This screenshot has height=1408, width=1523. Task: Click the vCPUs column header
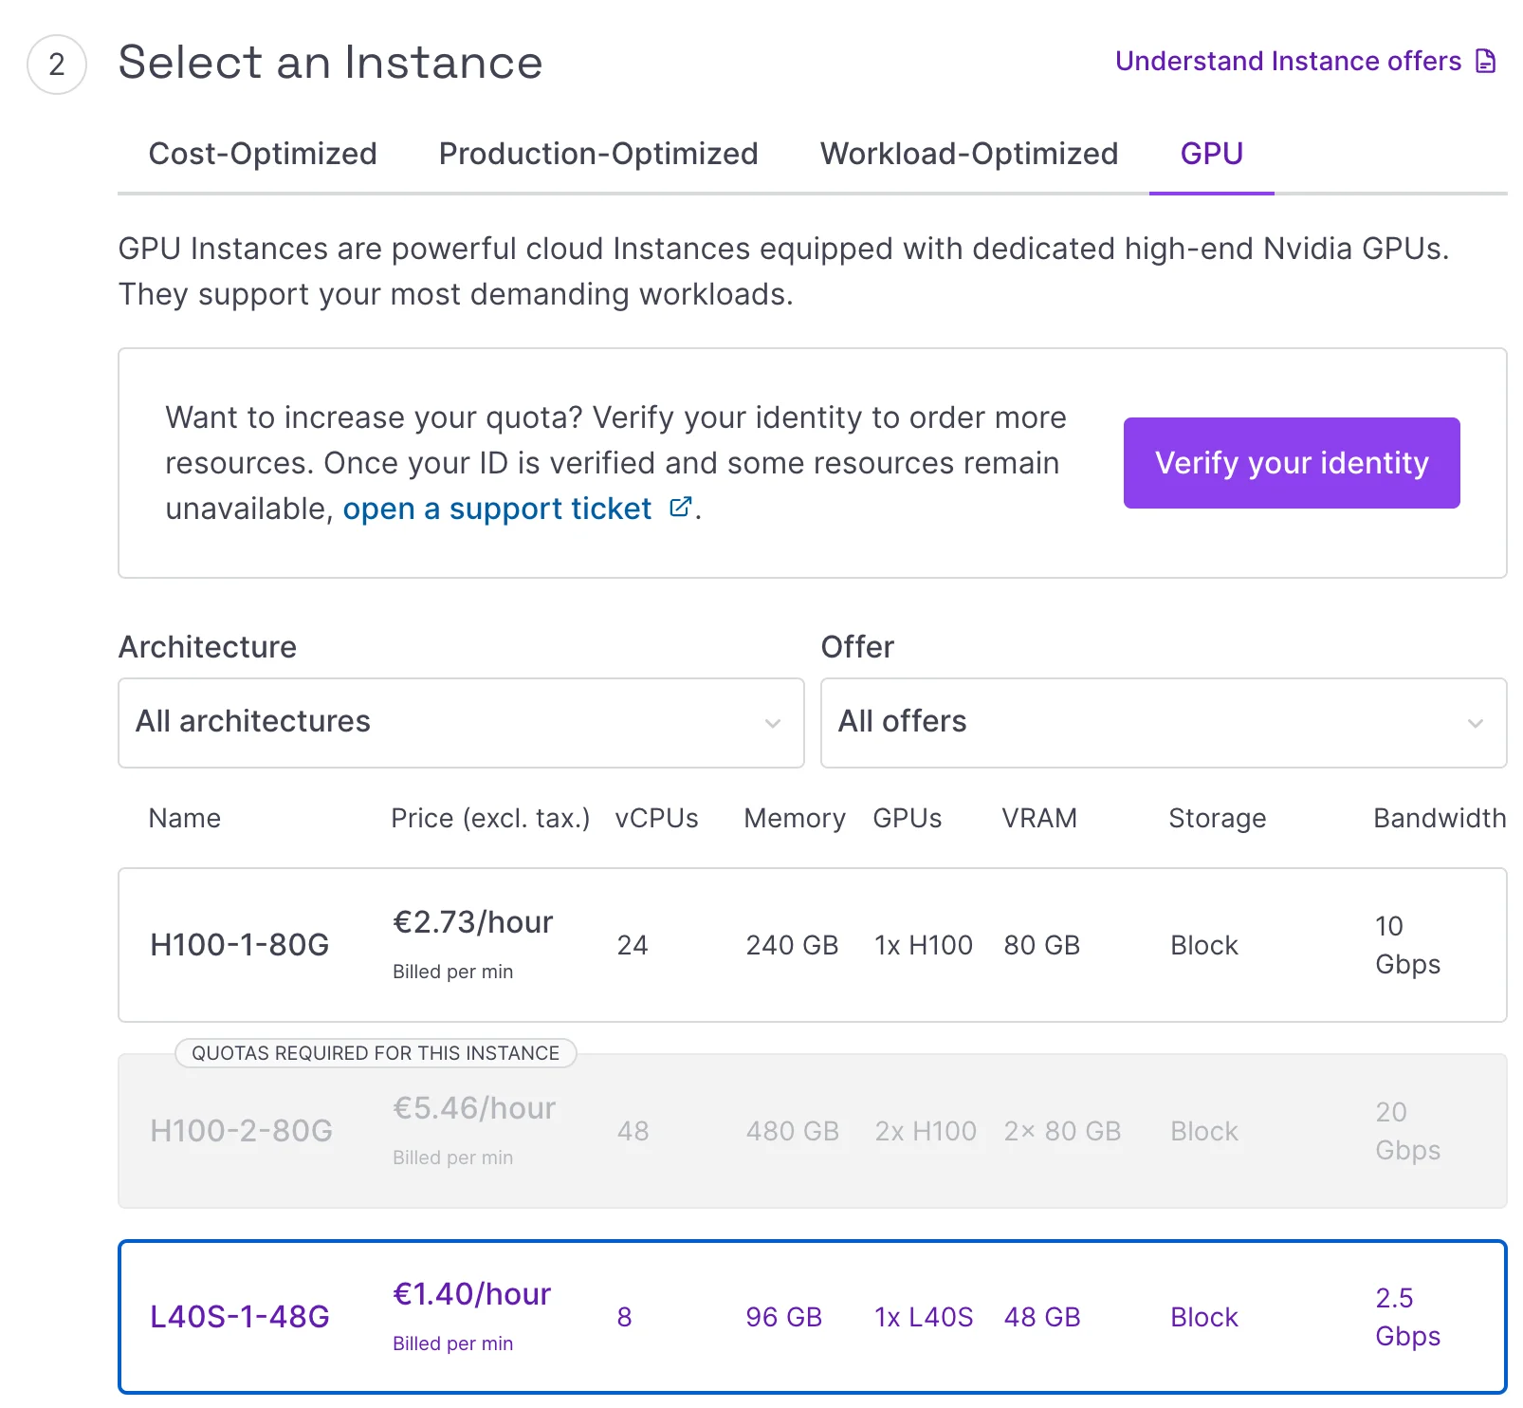coord(656,818)
